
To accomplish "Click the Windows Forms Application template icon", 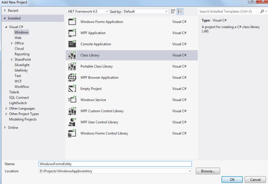I will pos(72,22).
